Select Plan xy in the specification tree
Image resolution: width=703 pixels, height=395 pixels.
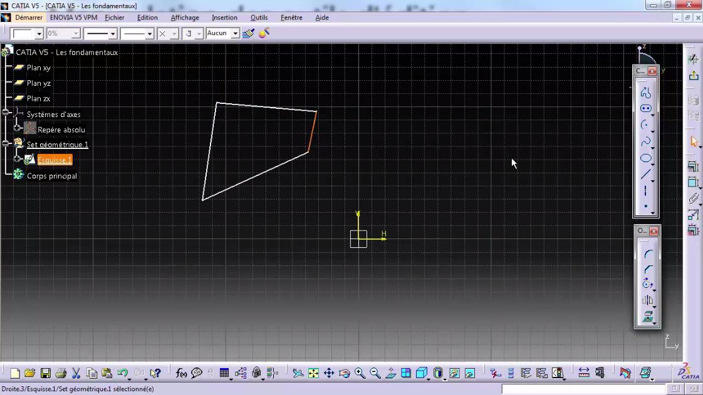click(39, 68)
